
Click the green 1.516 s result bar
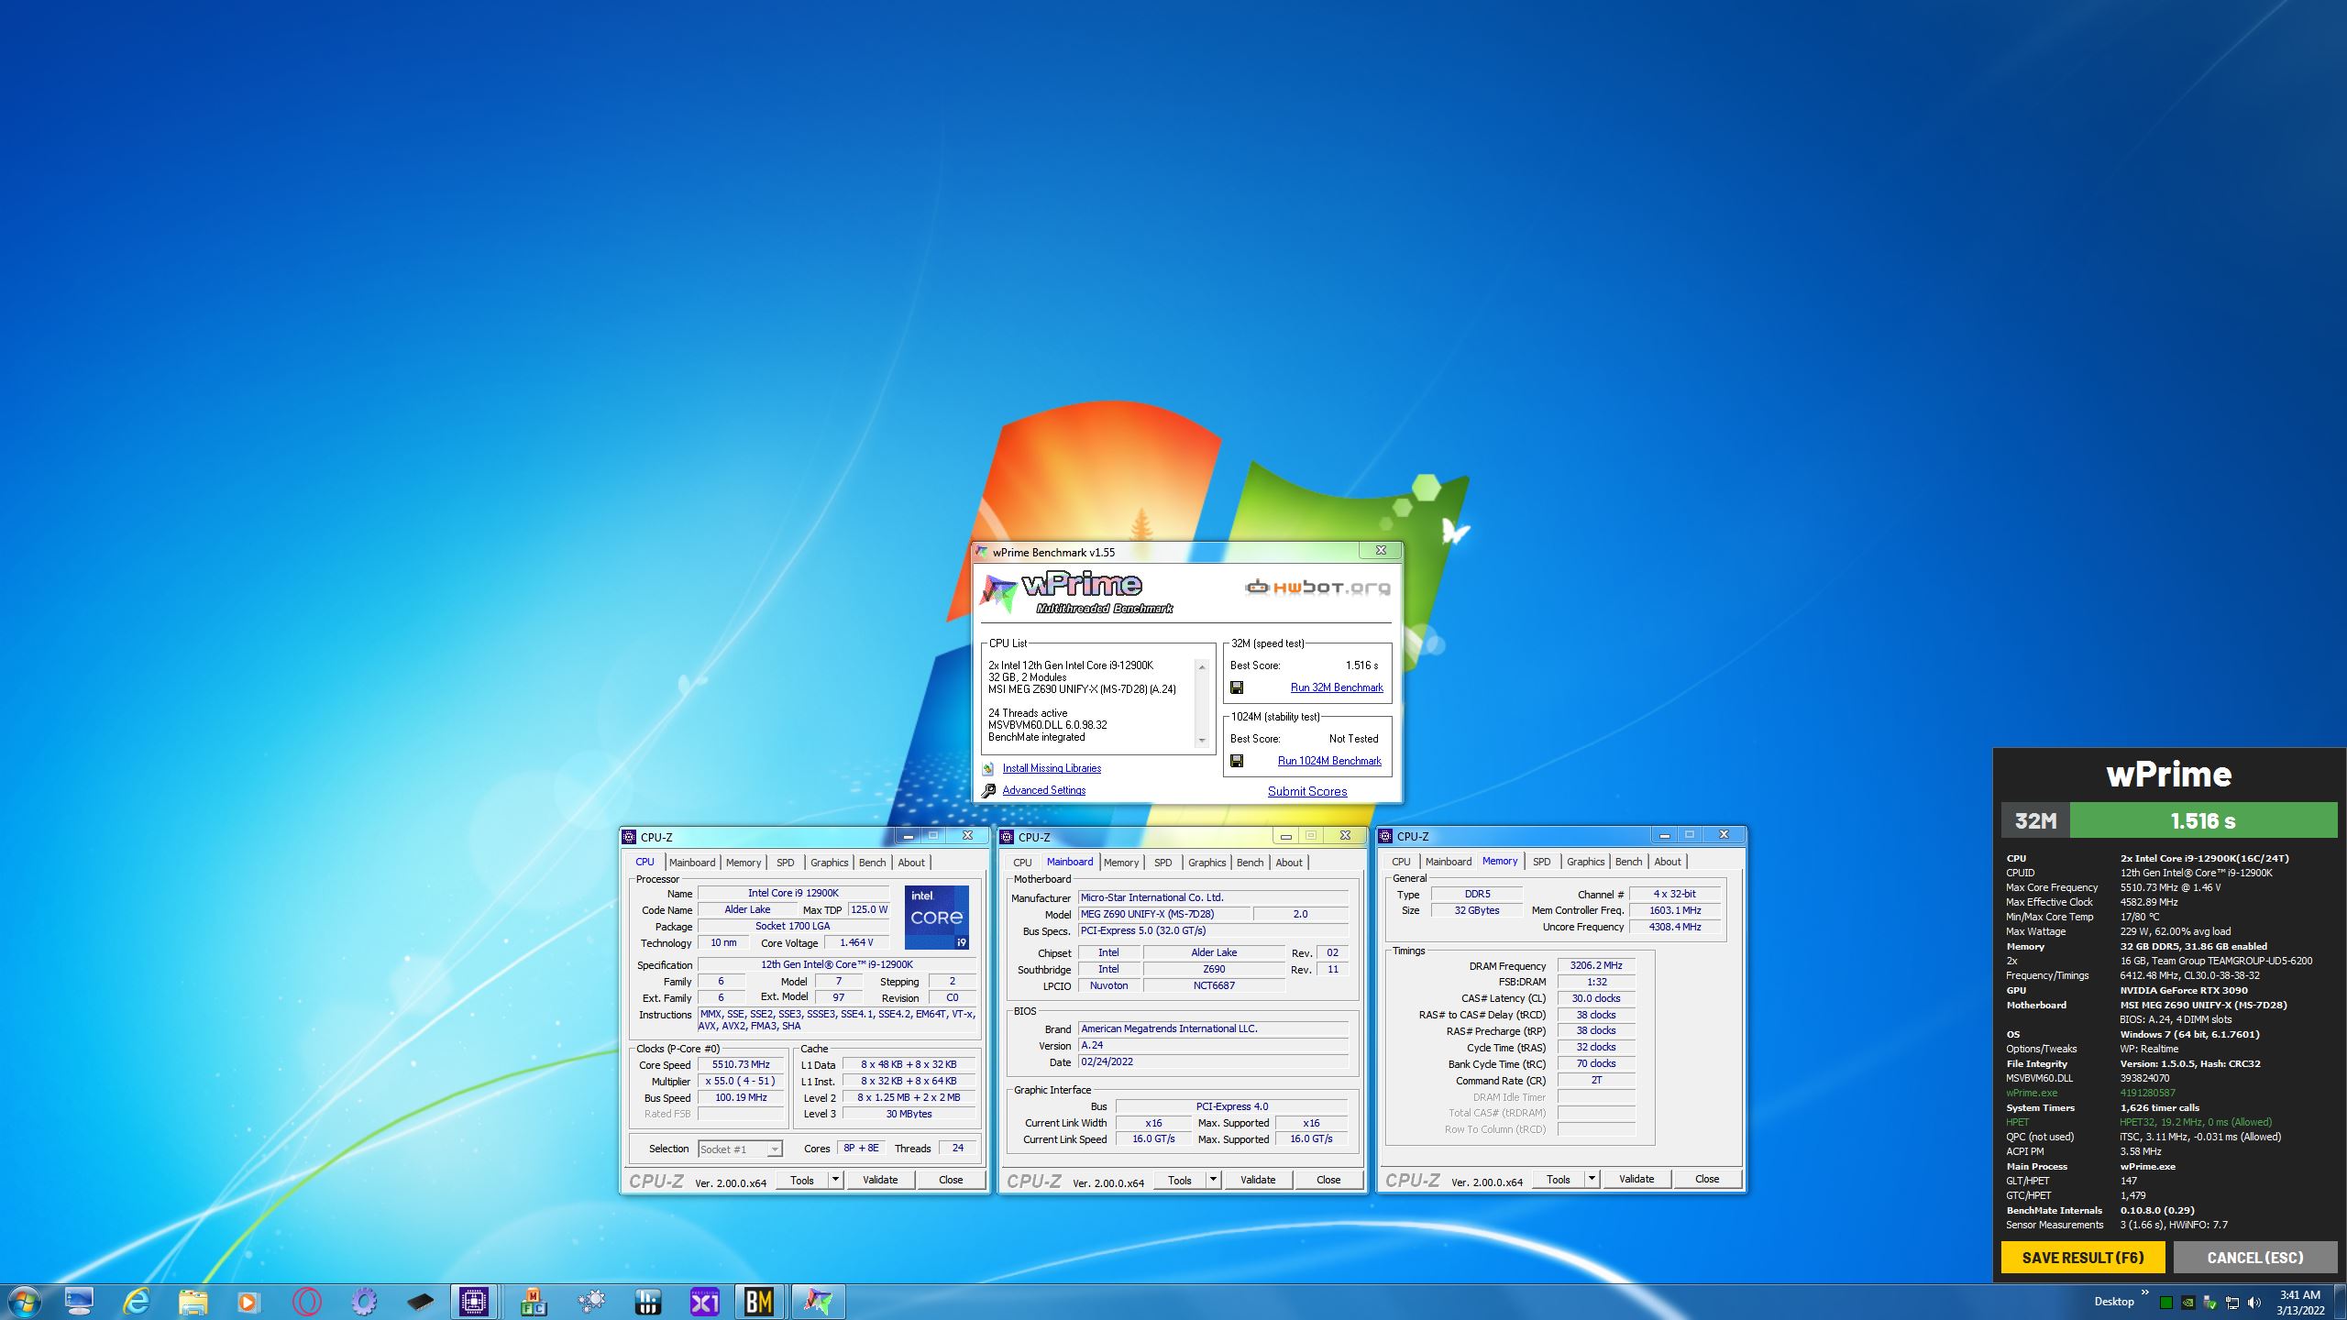tap(2203, 820)
